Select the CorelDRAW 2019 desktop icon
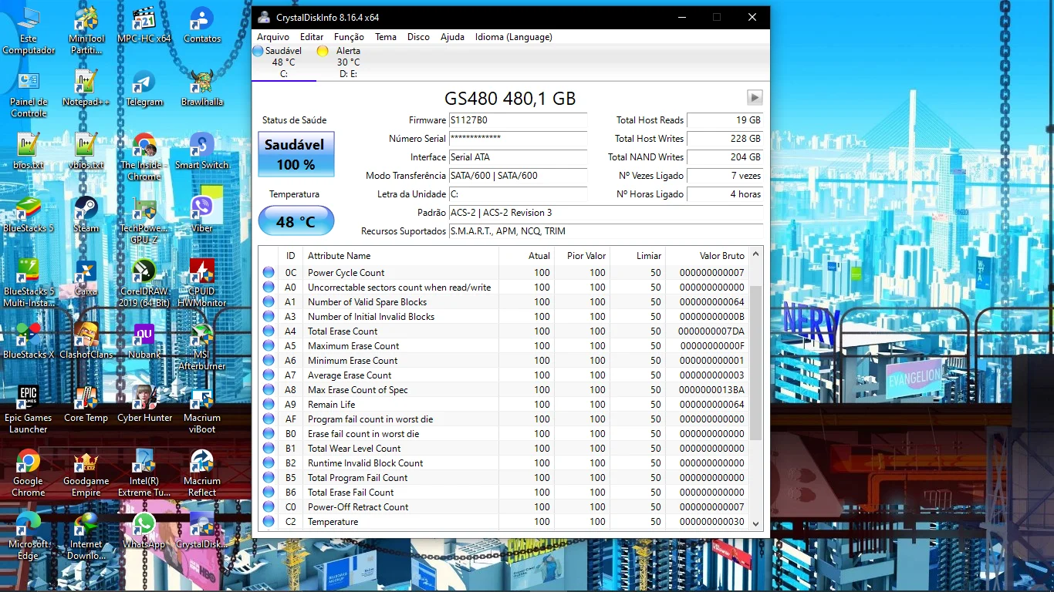The image size is (1054, 592). coord(144,284)
